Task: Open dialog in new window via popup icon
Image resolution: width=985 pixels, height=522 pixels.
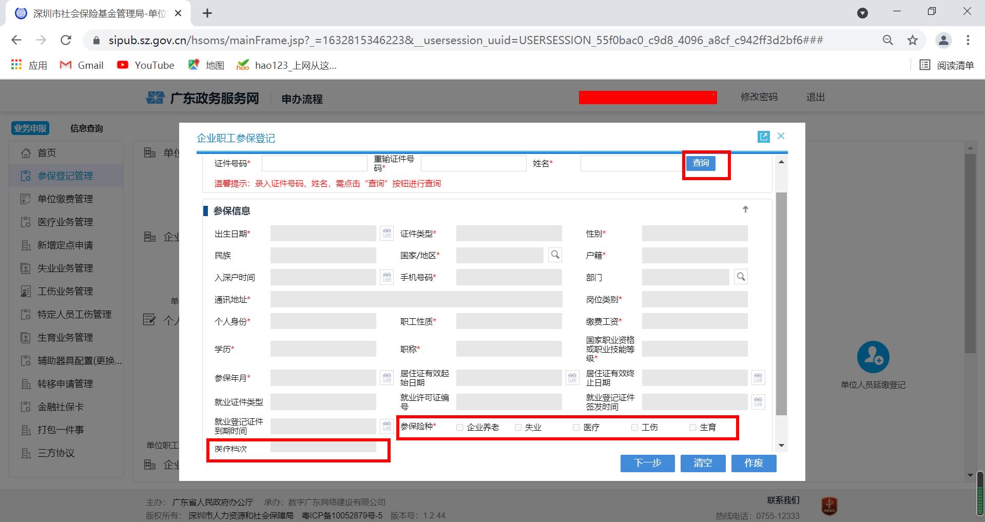Action: tap(764, 137)
